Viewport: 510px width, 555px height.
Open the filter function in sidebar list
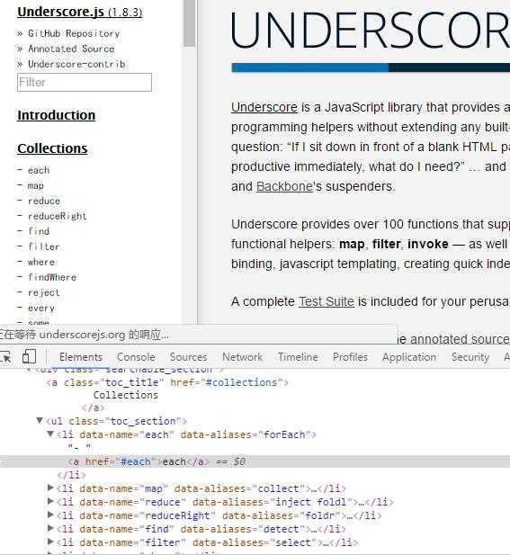pyautogui.click(x=44, y=246)
